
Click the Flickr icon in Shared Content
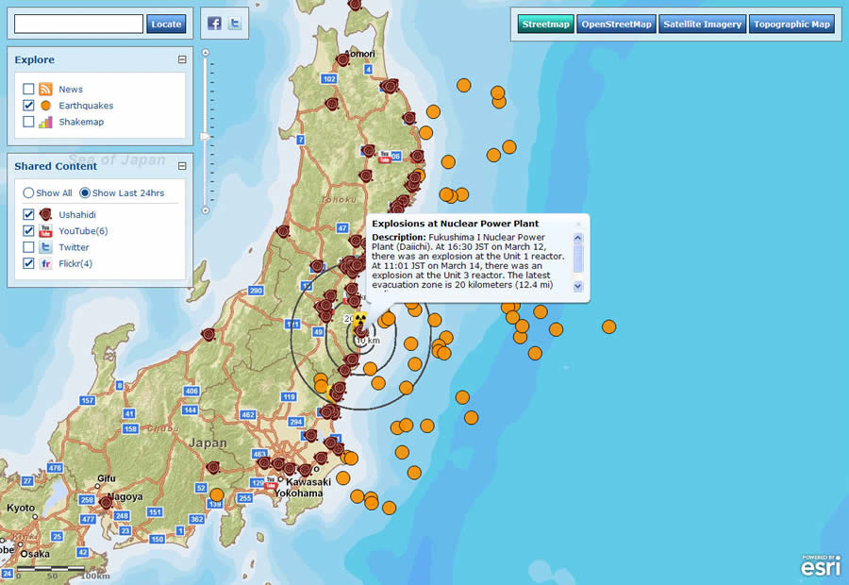click(x=45, y=263)
